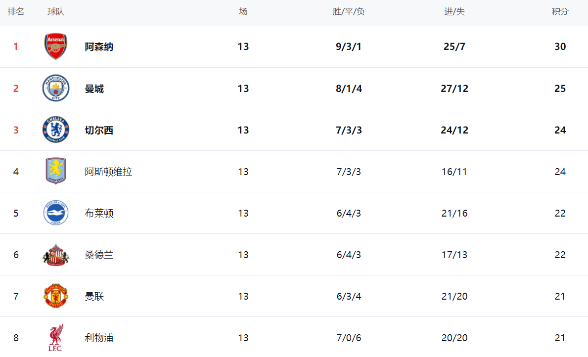The image size is (588, 357).
Task: Open the 曼城 team name link
Action: pos(94,89)
